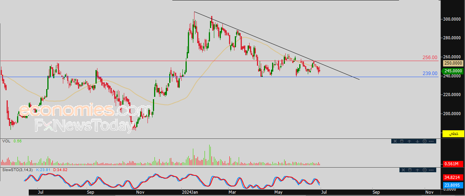Click the 250.0000 moving average price tag
The height and width of the screenshot is (196, 465).
click(453, 63)
